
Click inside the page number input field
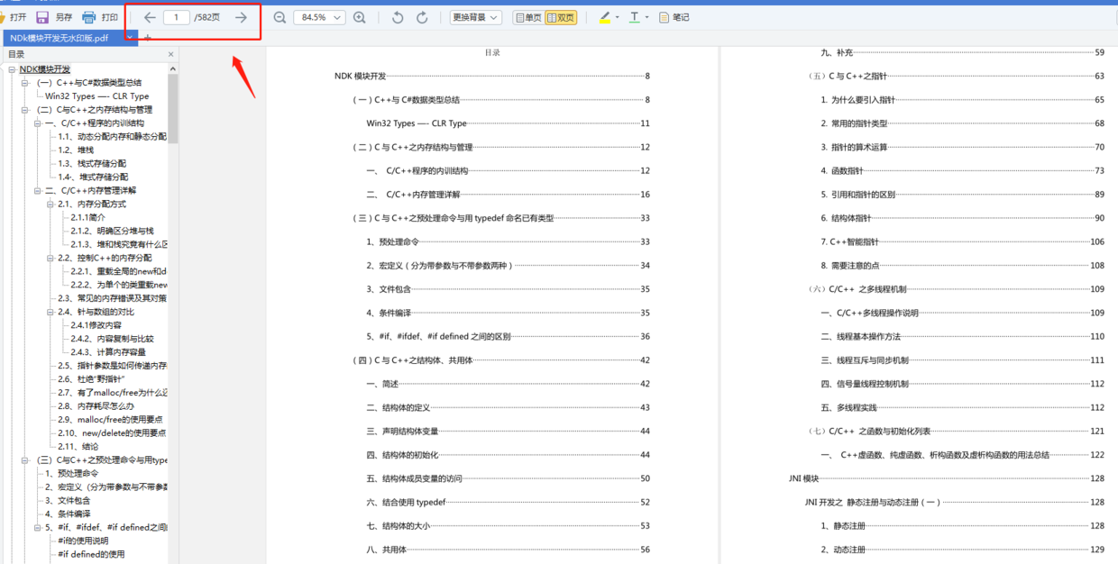click(x=174, y=16)
